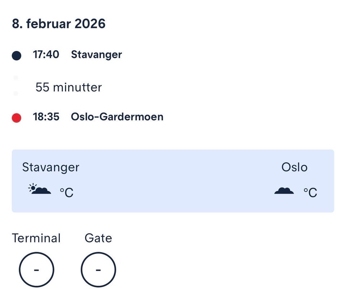
Task: Click the Terminal circle indicator
Action: coord(36,269)
